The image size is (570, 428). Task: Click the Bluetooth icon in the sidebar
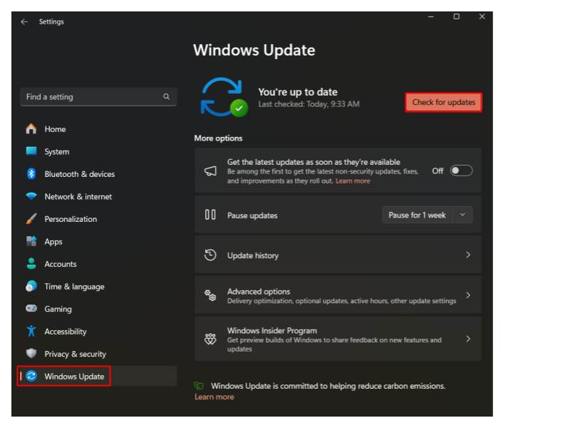coord(31,173)
